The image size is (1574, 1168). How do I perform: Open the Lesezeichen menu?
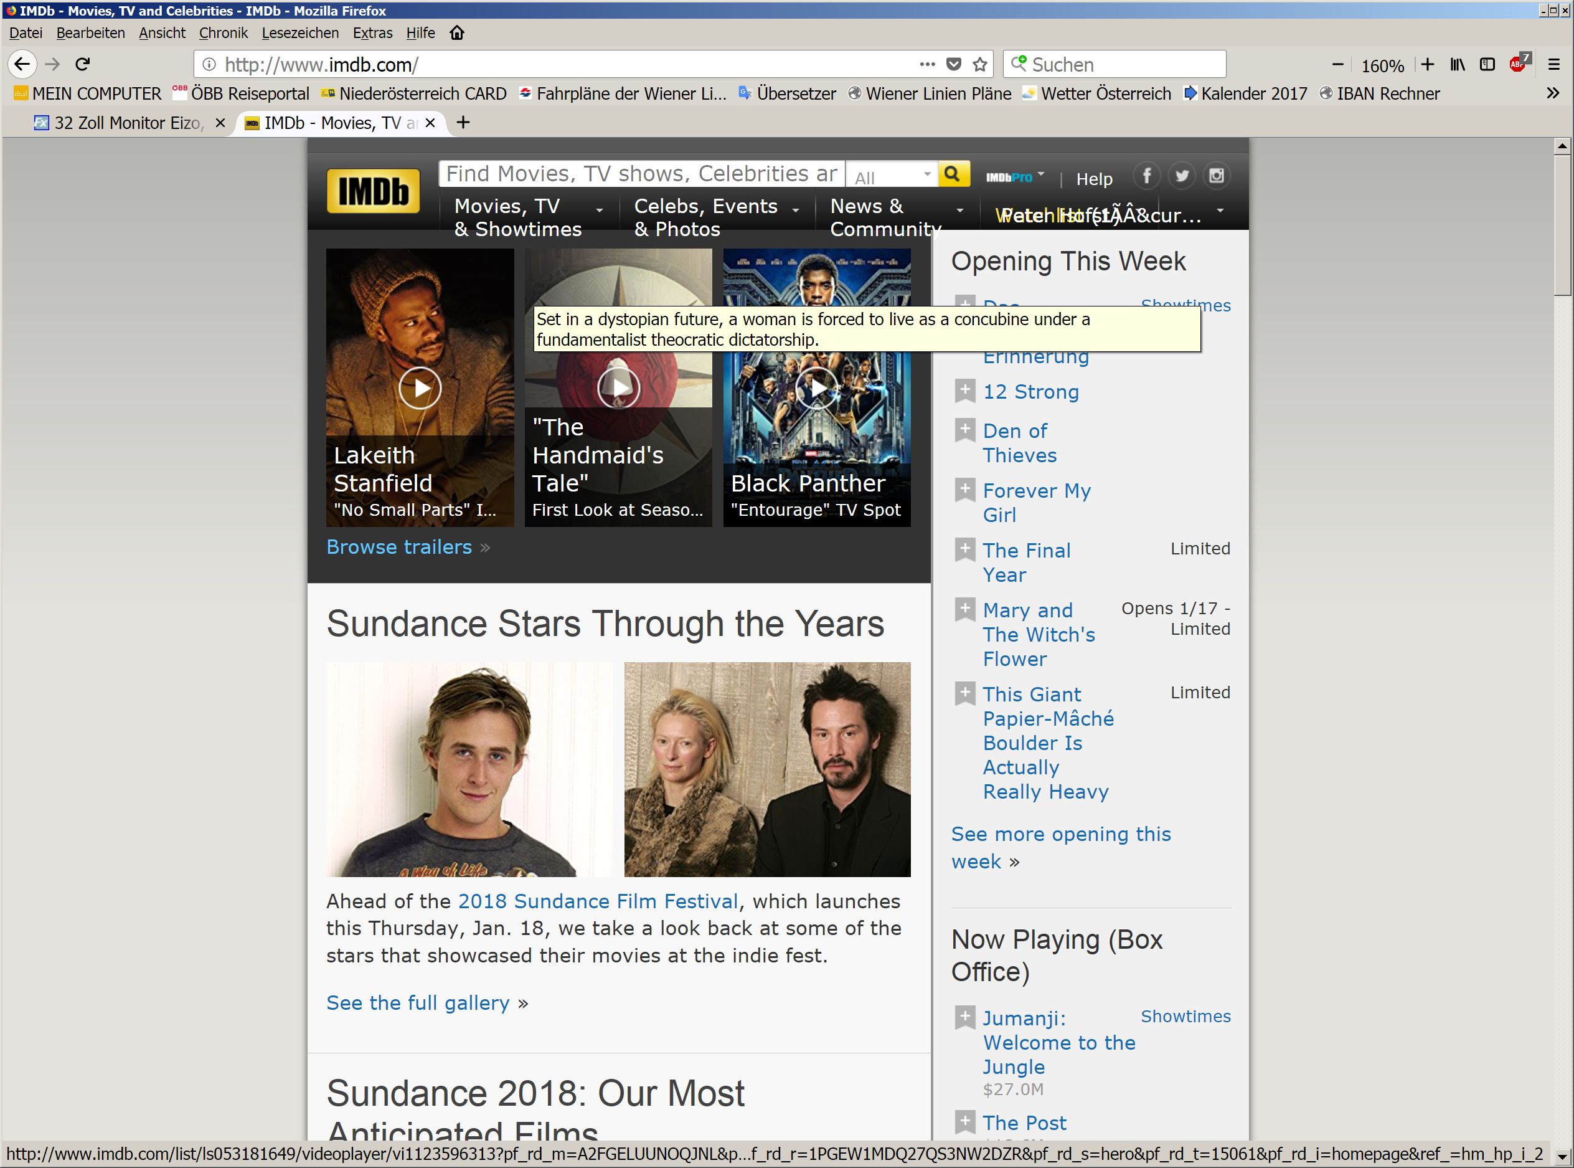tap(299, 32)
